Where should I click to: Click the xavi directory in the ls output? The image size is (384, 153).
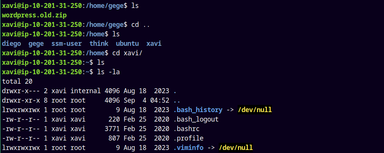tap(154, 44)
